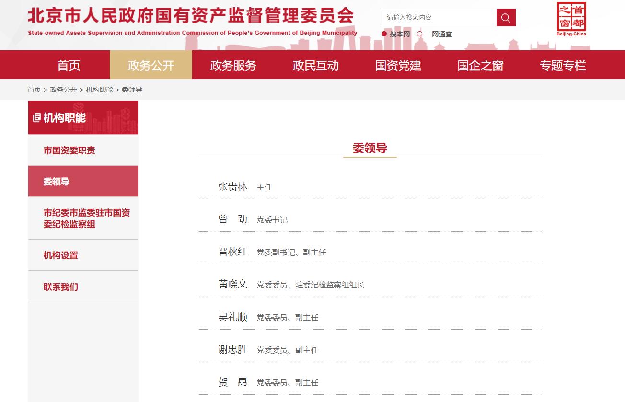Viewport: 625px width, 402px height.
Task: Click the 机构职能 sidebar header
Action: click(x=83, y=117)
